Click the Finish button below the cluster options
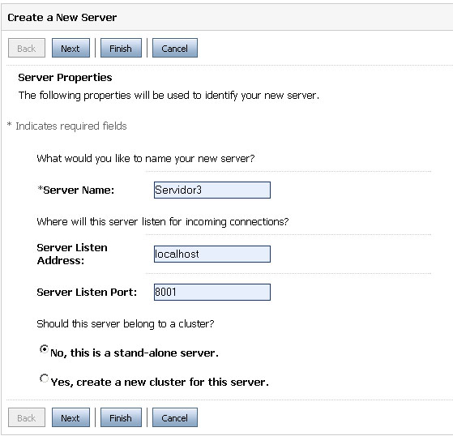The height and width of the screenshot is (436, 453). pos(121,417)
